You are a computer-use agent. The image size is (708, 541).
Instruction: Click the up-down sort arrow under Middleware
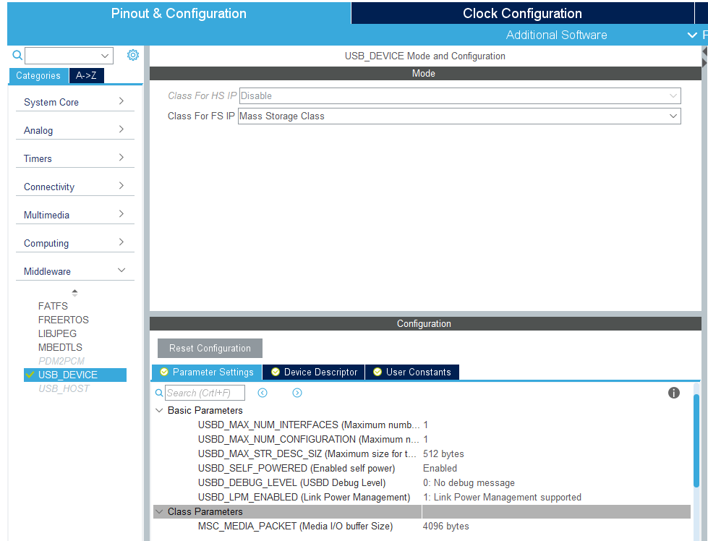75,293
